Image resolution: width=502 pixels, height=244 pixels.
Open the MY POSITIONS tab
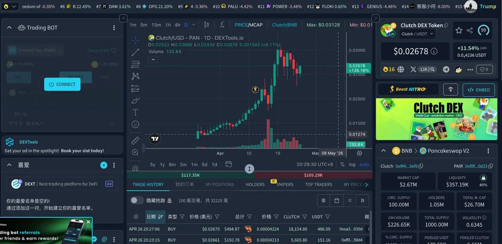click(x=220, y=185)
